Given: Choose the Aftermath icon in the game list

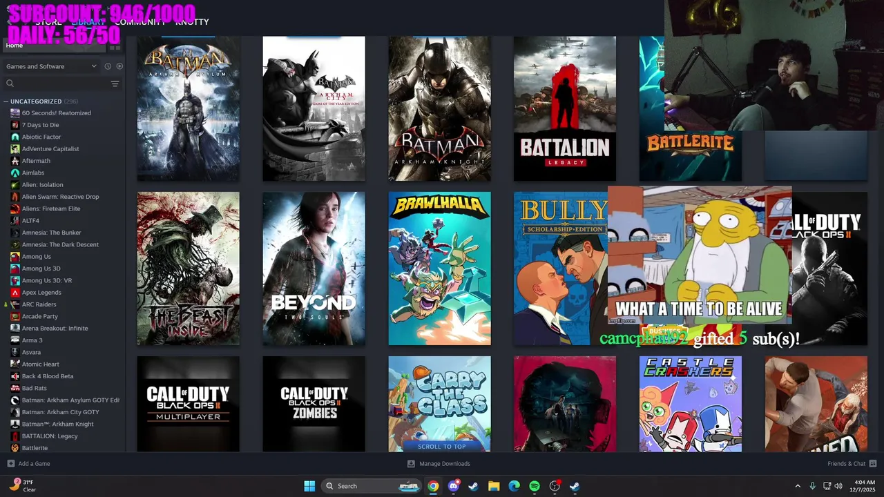Looking at the screenshot, I should point(15,161).
